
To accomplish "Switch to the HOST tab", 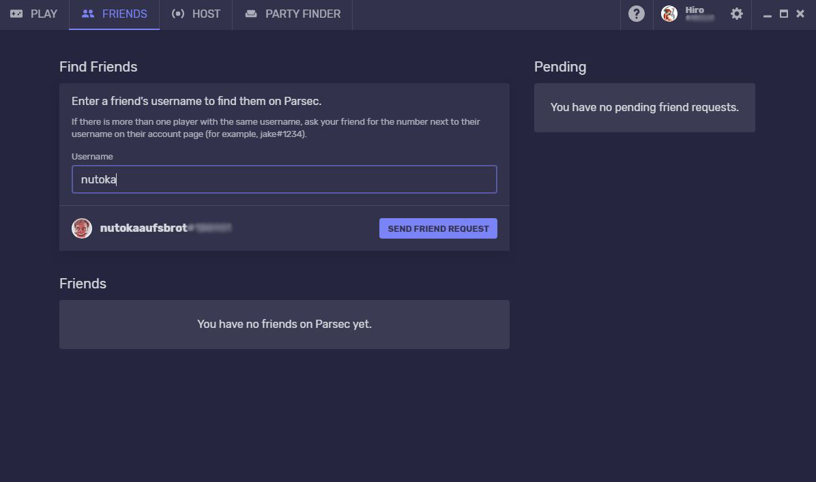I will [x=205, y=14].
